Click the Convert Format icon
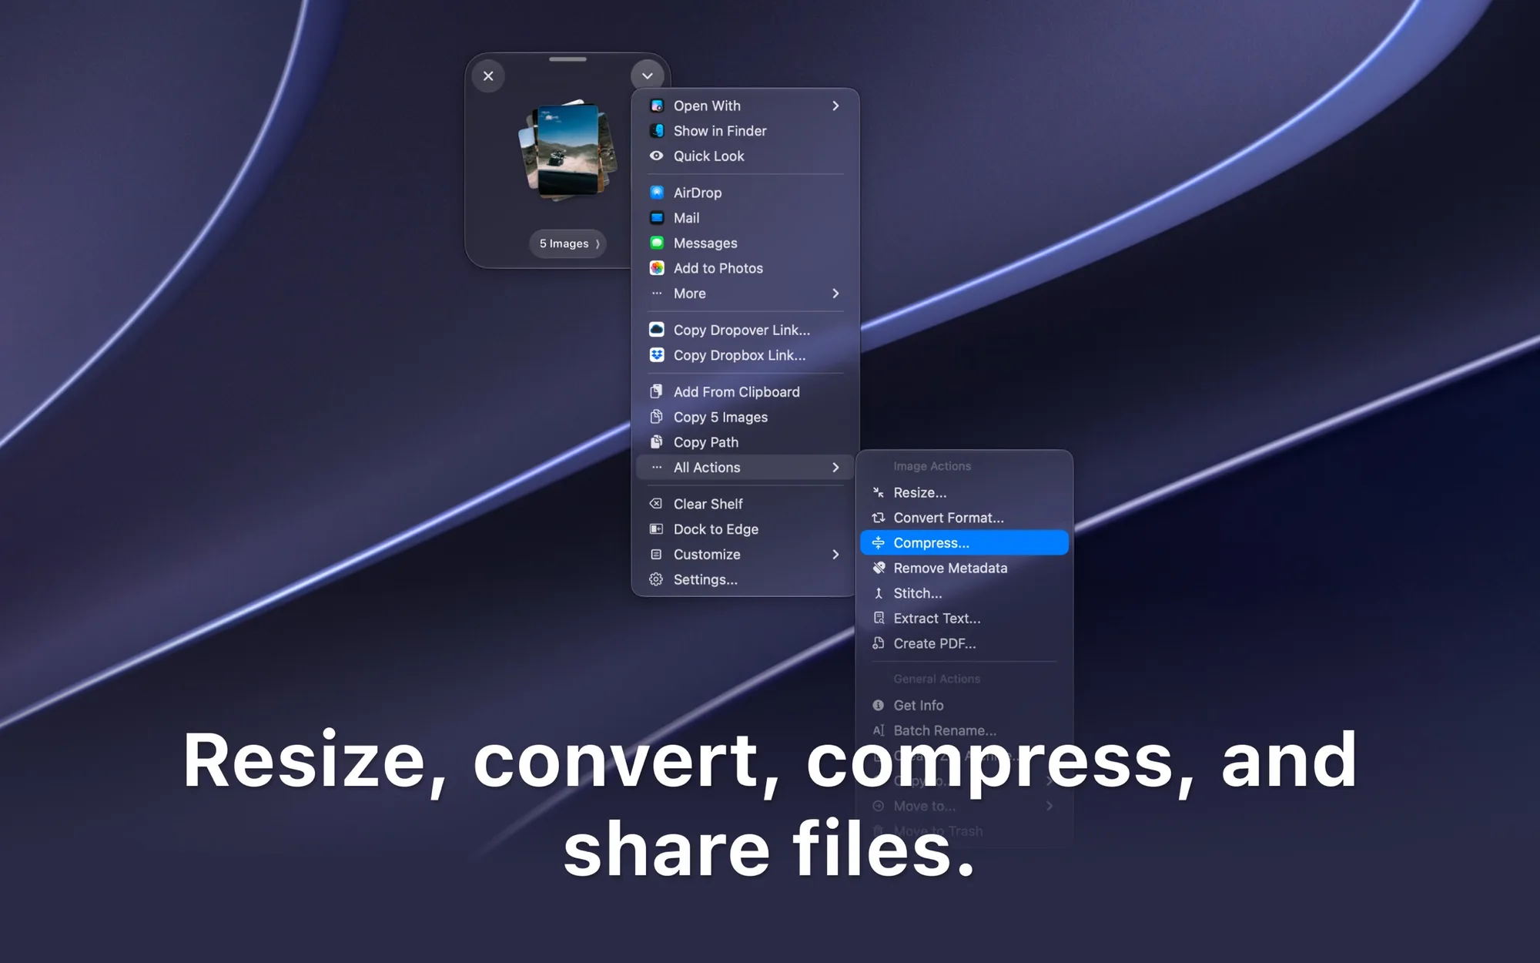The width and height of the screenshot is (1540, 963). [878, 518]
